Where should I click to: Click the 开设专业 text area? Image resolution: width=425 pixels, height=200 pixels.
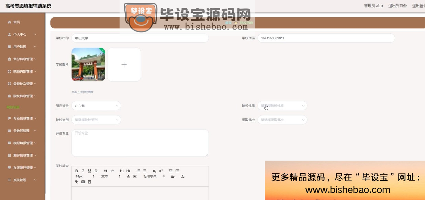click(x=140, y=143)
